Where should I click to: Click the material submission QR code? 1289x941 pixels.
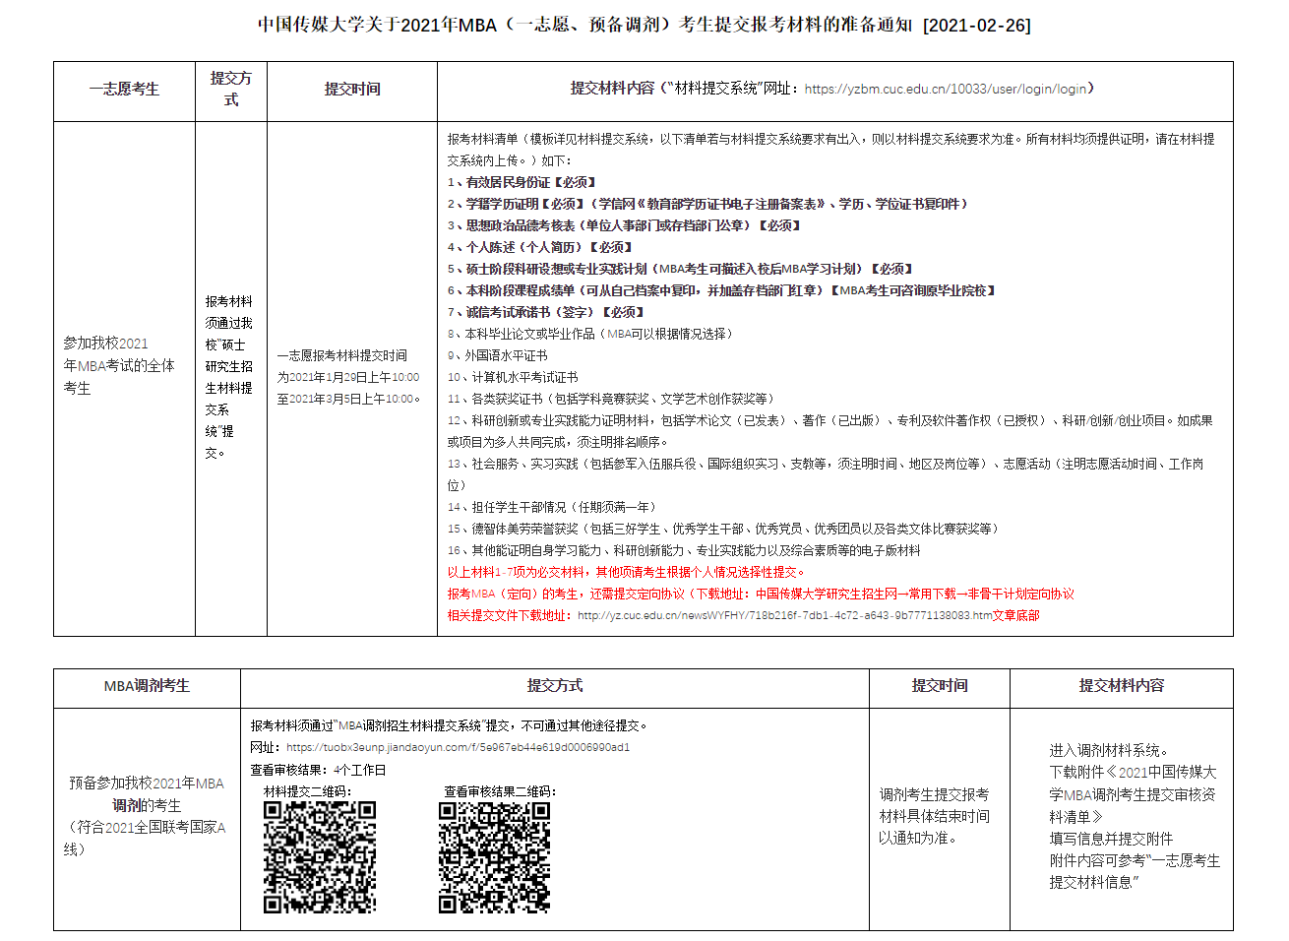(x=319, y=856)
